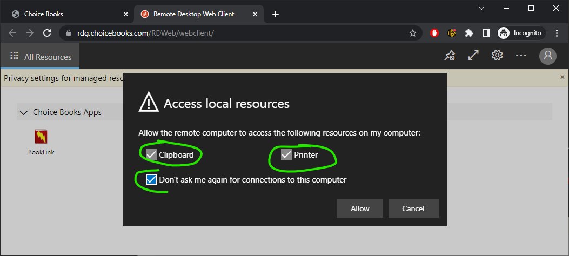Open the tab search chevron
569x256 pixels.
[481, 8]
